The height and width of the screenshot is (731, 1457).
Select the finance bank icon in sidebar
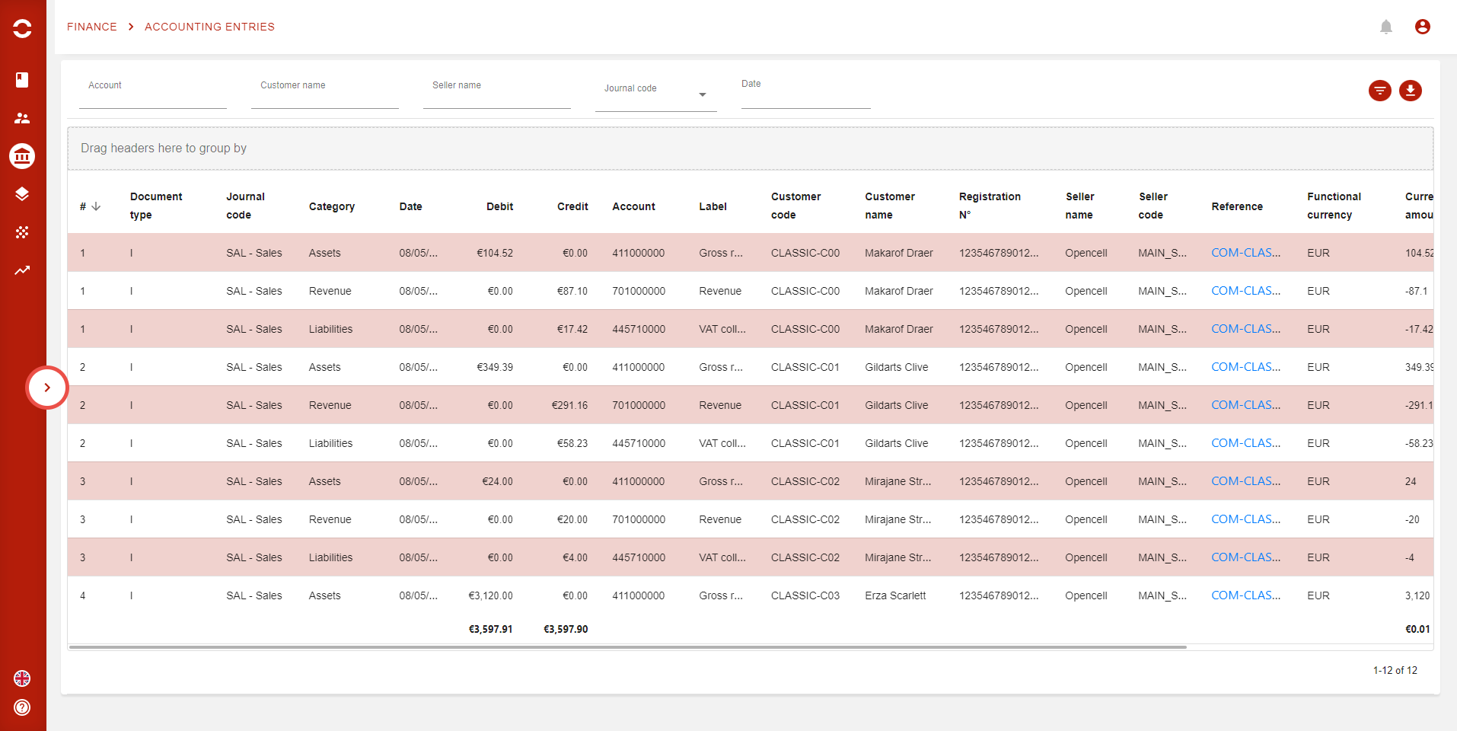pos(22,156)
